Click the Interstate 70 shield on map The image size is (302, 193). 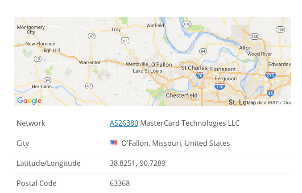(200, 75)
